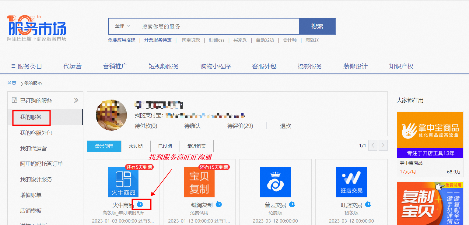
Task: Click the 自动发货 hot keyword
Action: tap(265, 40)
